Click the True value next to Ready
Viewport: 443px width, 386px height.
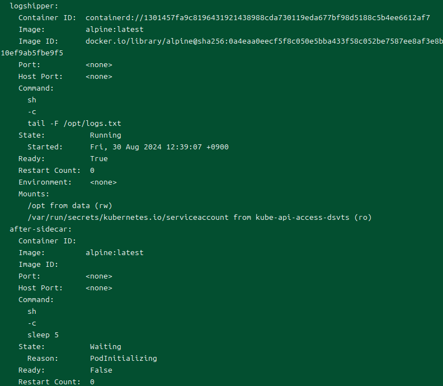point(98,158)
